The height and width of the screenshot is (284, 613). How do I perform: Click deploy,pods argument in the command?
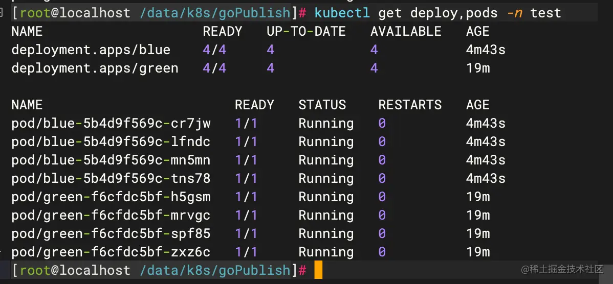[x=454, y=13]
